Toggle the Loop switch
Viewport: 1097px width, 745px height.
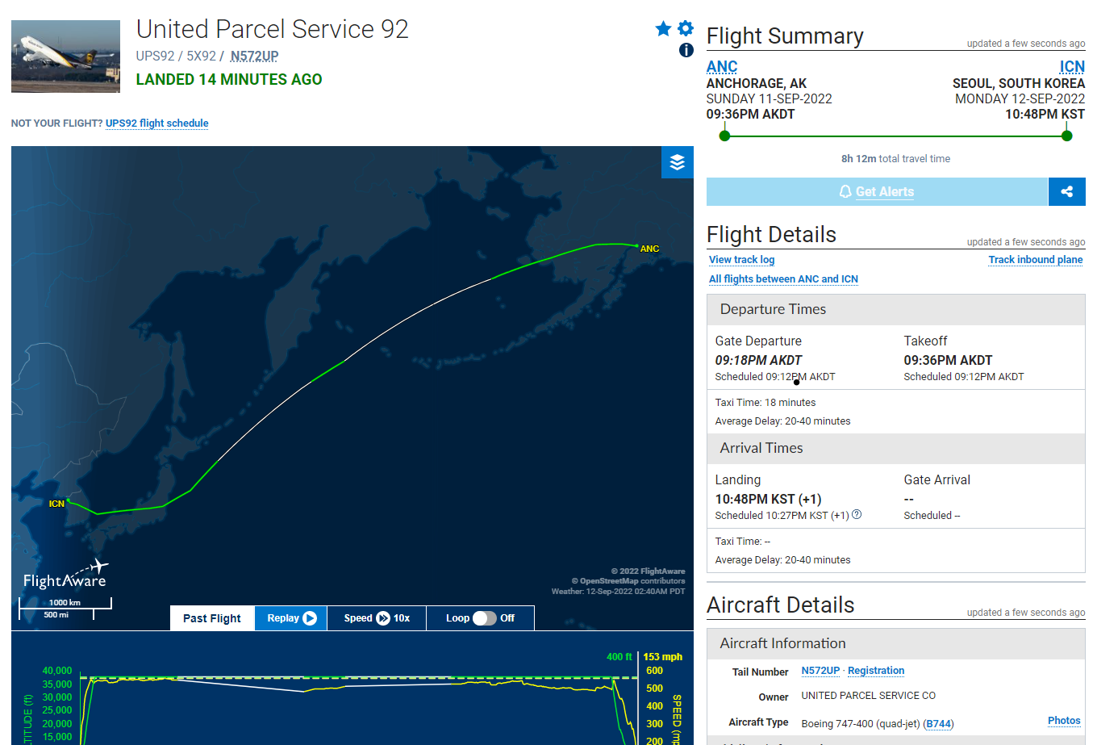484,618
